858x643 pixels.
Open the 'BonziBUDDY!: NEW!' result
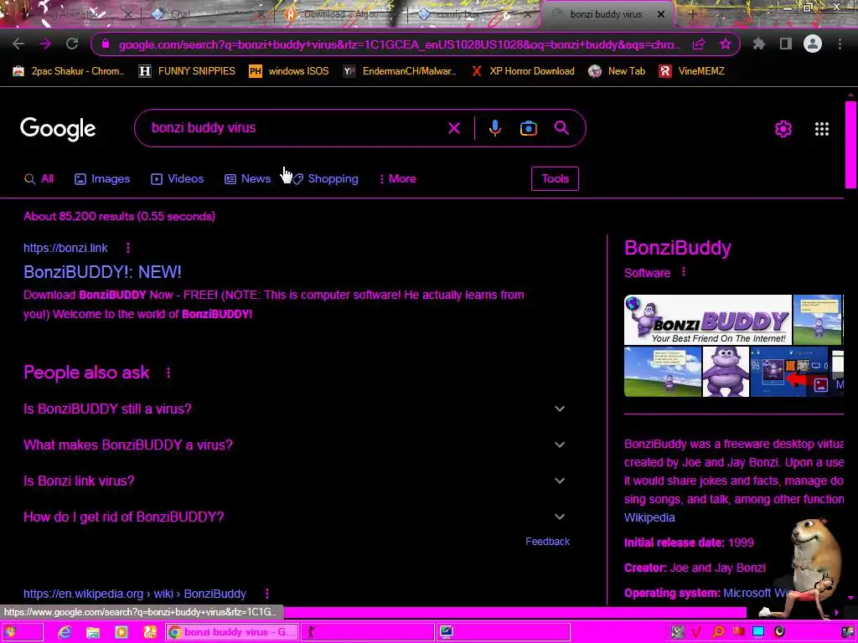(102, 272)
